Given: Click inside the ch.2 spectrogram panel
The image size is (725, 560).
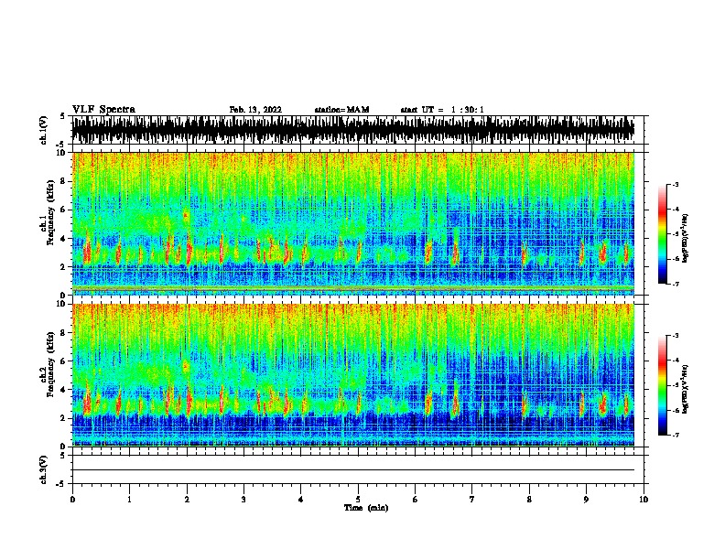Looking at the screenshot, I should (x=353, y=375).
